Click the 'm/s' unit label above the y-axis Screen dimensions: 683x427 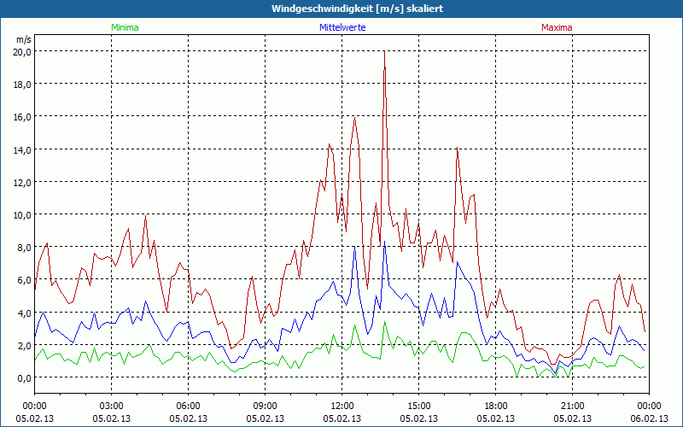[24, 39]
